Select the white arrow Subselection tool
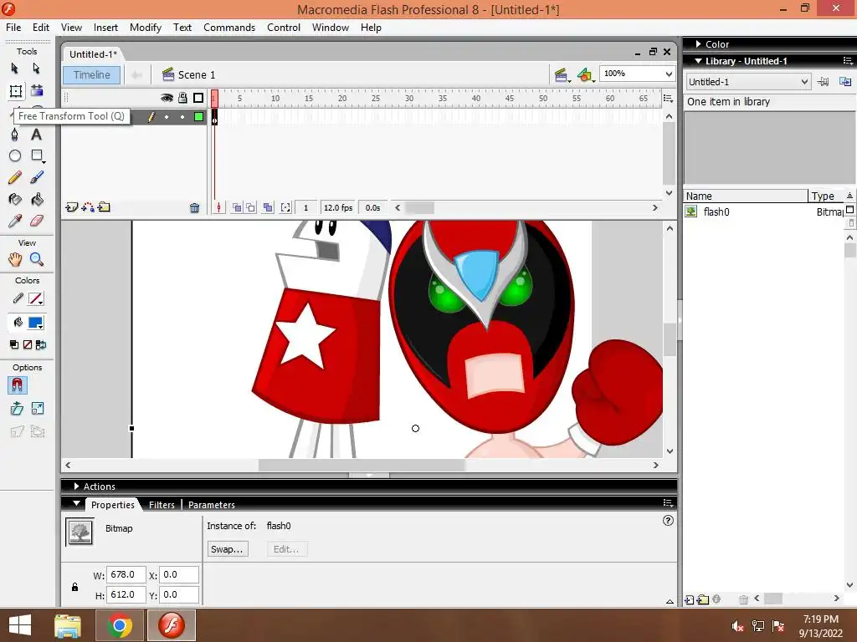 [x=36, y=69]
